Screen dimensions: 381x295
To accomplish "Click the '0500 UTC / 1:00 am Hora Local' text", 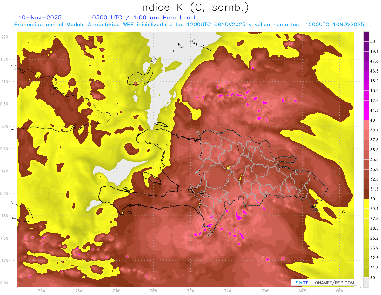I will [144, 18].
